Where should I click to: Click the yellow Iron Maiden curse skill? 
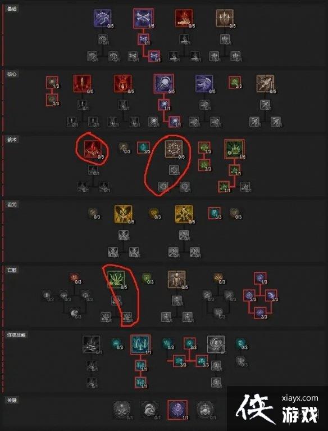tap(184, 214)
